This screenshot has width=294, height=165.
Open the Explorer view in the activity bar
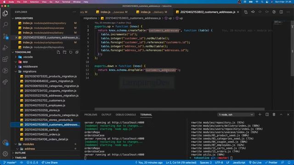click(x=5, y=13)
